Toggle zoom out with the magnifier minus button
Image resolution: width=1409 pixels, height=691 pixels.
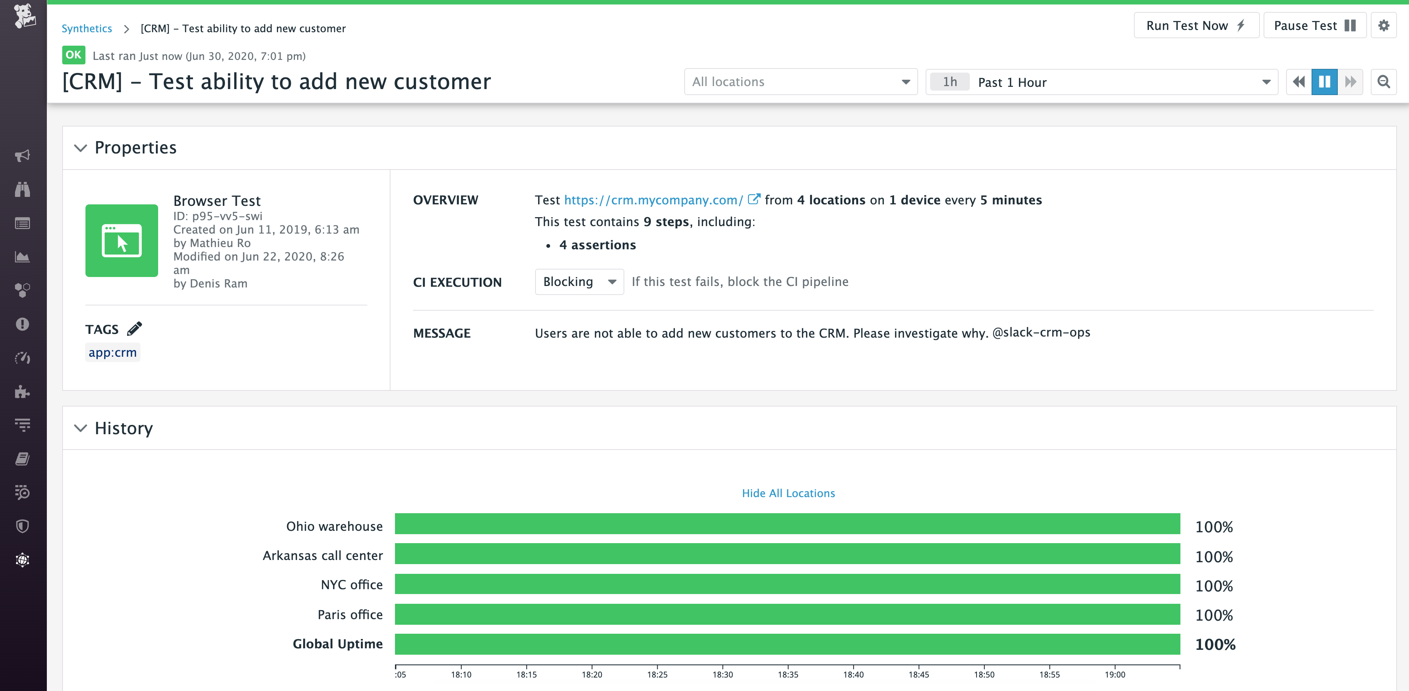[x=1384, y=81]
